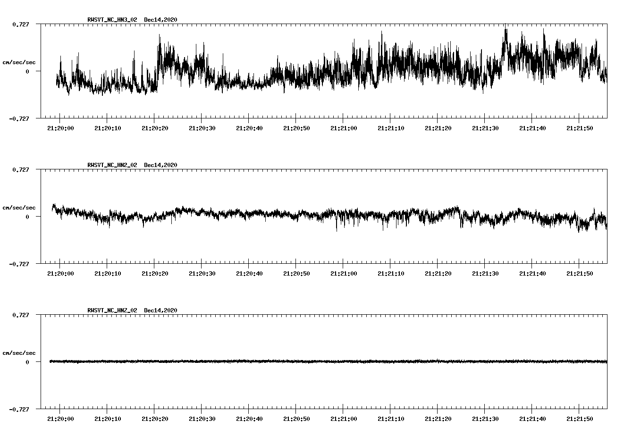
Task: Select the 21:21:00 timestamp on middle axis
Action: (x=344, y=272)
